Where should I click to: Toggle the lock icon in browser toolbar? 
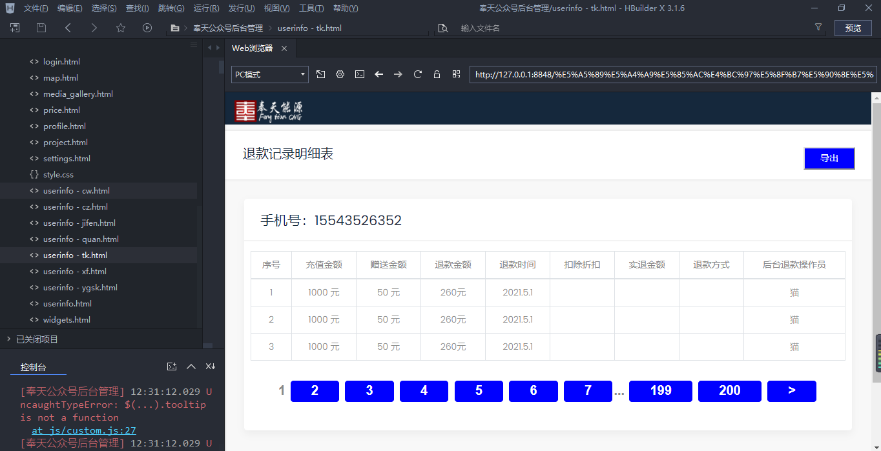point(437,74)
